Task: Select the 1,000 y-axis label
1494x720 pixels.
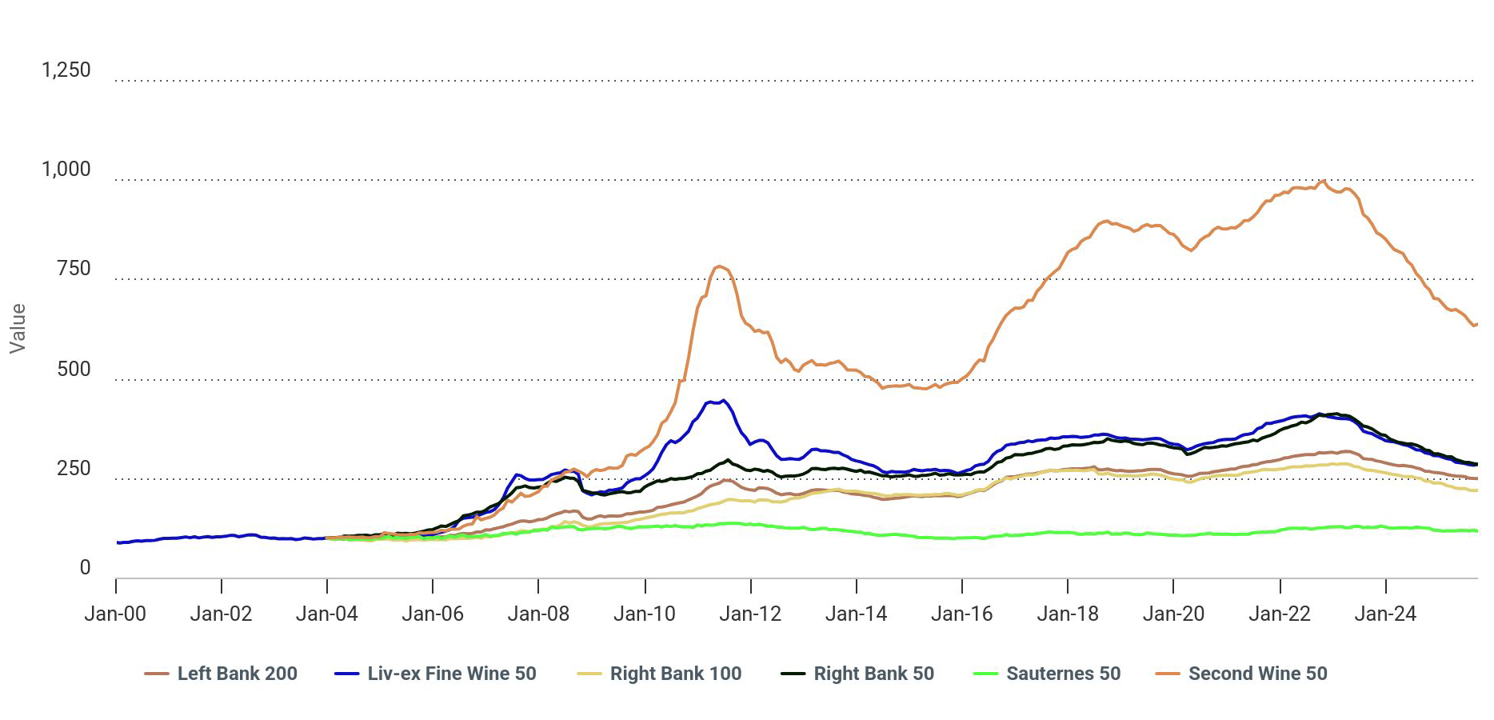Action: coord(66,169)
